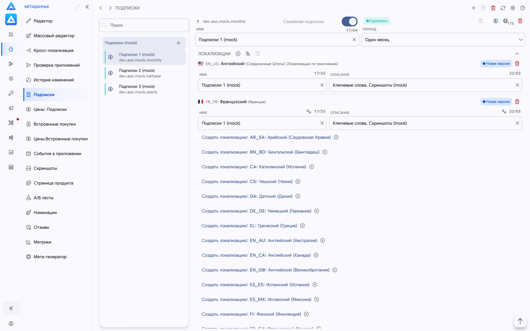530x331 pixels.
Task: Delete the EN_US localization with its trash icon
Action: (517, 64)
